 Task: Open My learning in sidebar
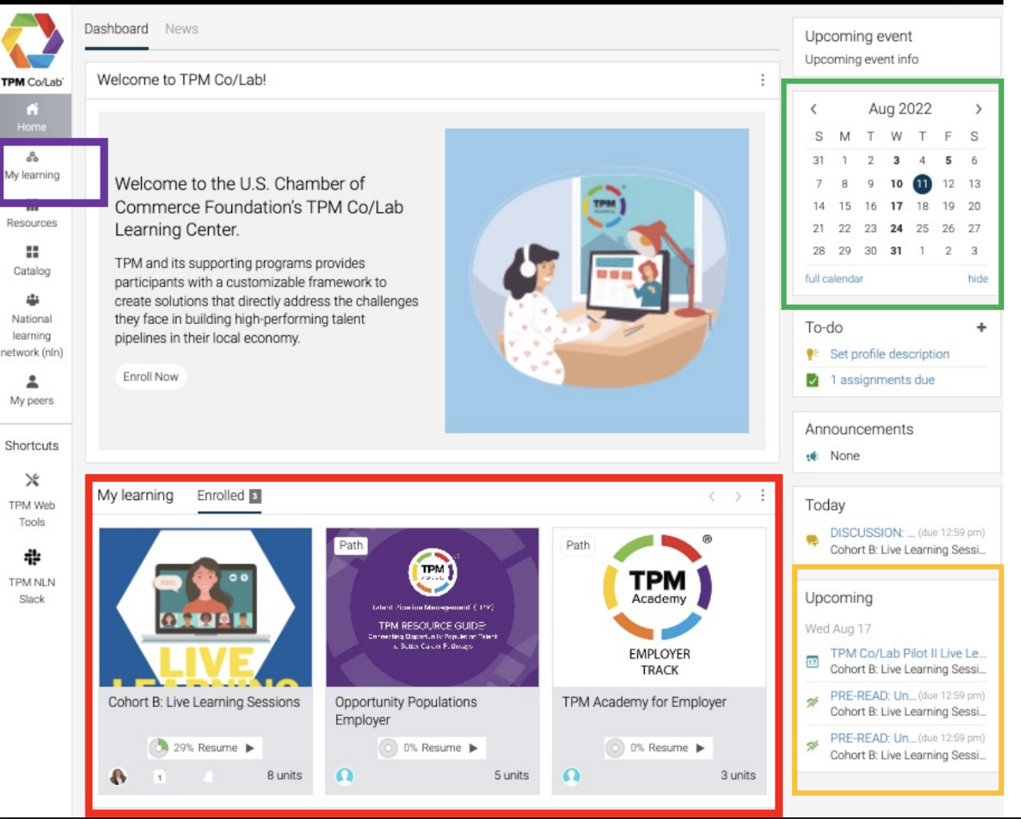click(33, 166)
